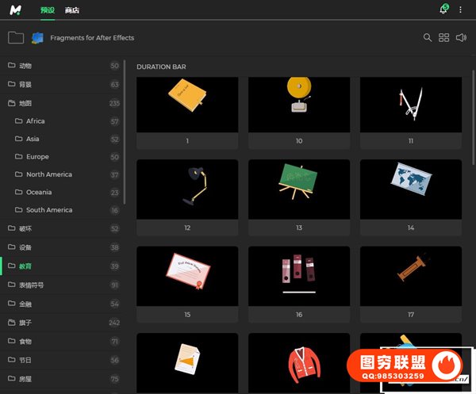The image size is (476, 394).
Task: Open the pack folder icon
Action: point(15,37)
